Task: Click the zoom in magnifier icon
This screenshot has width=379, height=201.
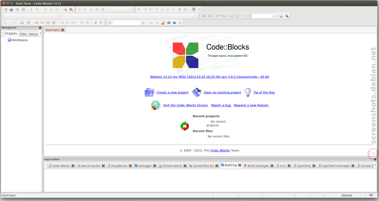Action: pyautogui.click(x=81, y=23)
